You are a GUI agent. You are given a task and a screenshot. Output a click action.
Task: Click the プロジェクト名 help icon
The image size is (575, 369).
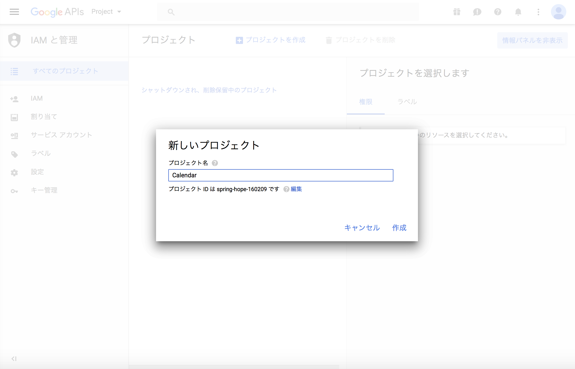pyautogui.click(x=215, y=163)
